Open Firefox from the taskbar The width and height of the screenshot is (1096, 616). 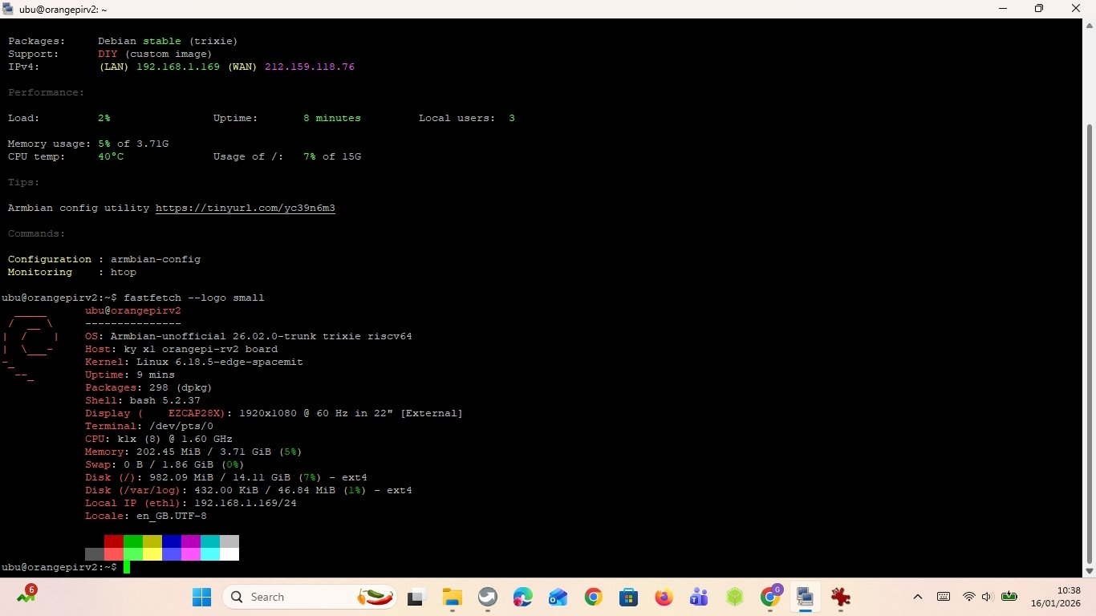pyautogui.click(x=664, y=597)
